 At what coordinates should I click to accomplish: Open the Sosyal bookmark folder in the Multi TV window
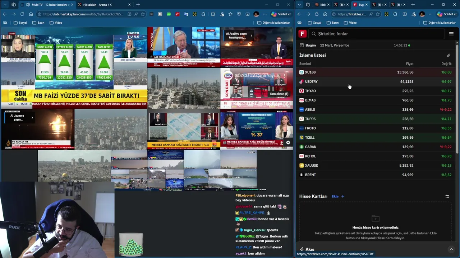coord(20,23)
